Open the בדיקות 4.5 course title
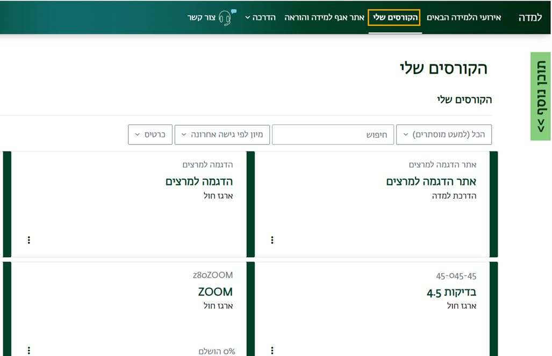 [451, 292]
